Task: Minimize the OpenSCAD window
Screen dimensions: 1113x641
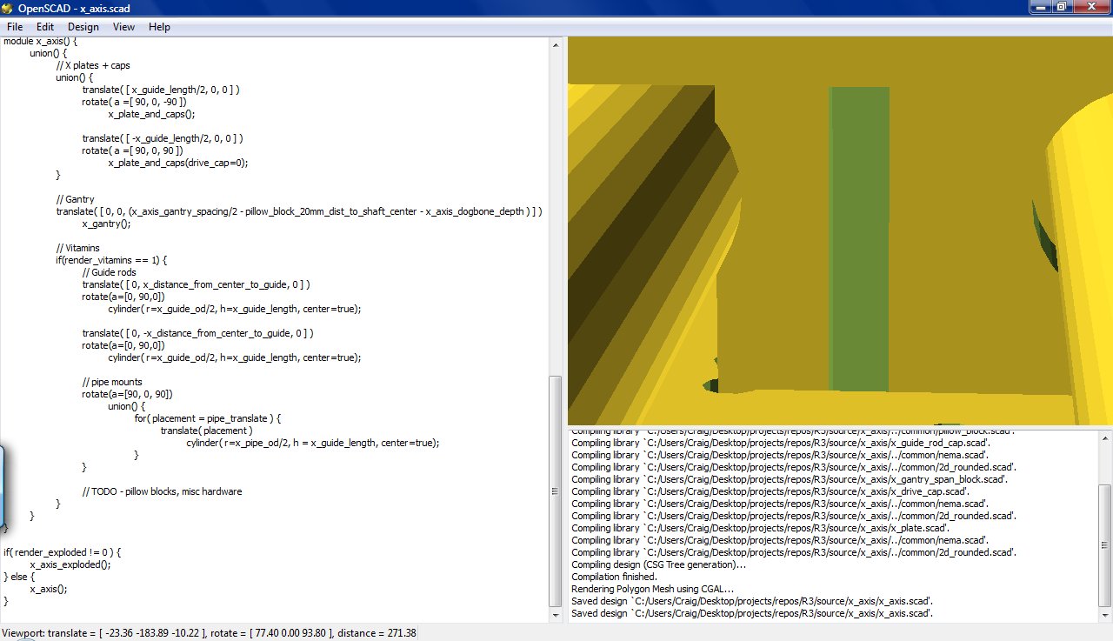Action: coord(1041,7)
